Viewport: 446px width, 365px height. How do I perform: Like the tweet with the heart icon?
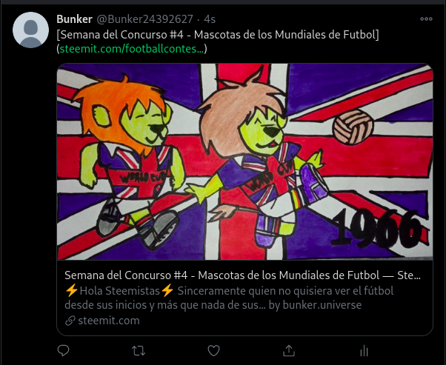coord(213,350)
